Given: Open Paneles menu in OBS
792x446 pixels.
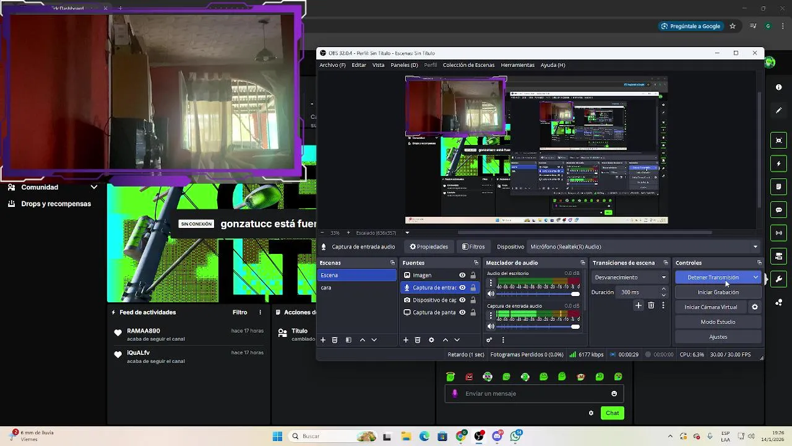Looking at the screenshot, I should click(404, 65).
